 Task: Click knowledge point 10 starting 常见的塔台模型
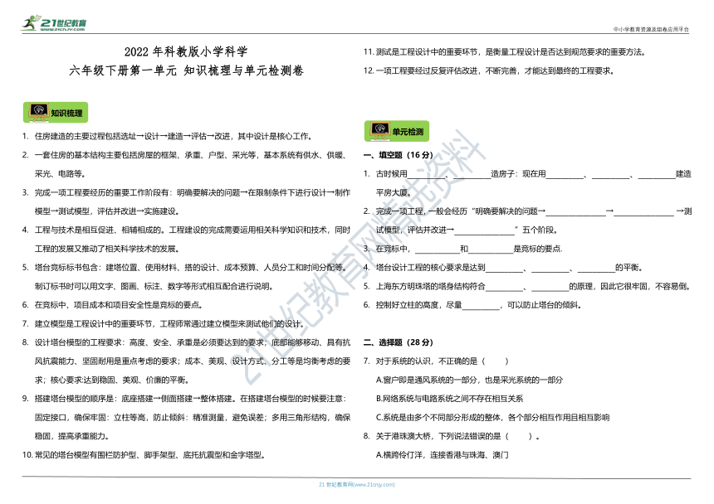(144, 455)
